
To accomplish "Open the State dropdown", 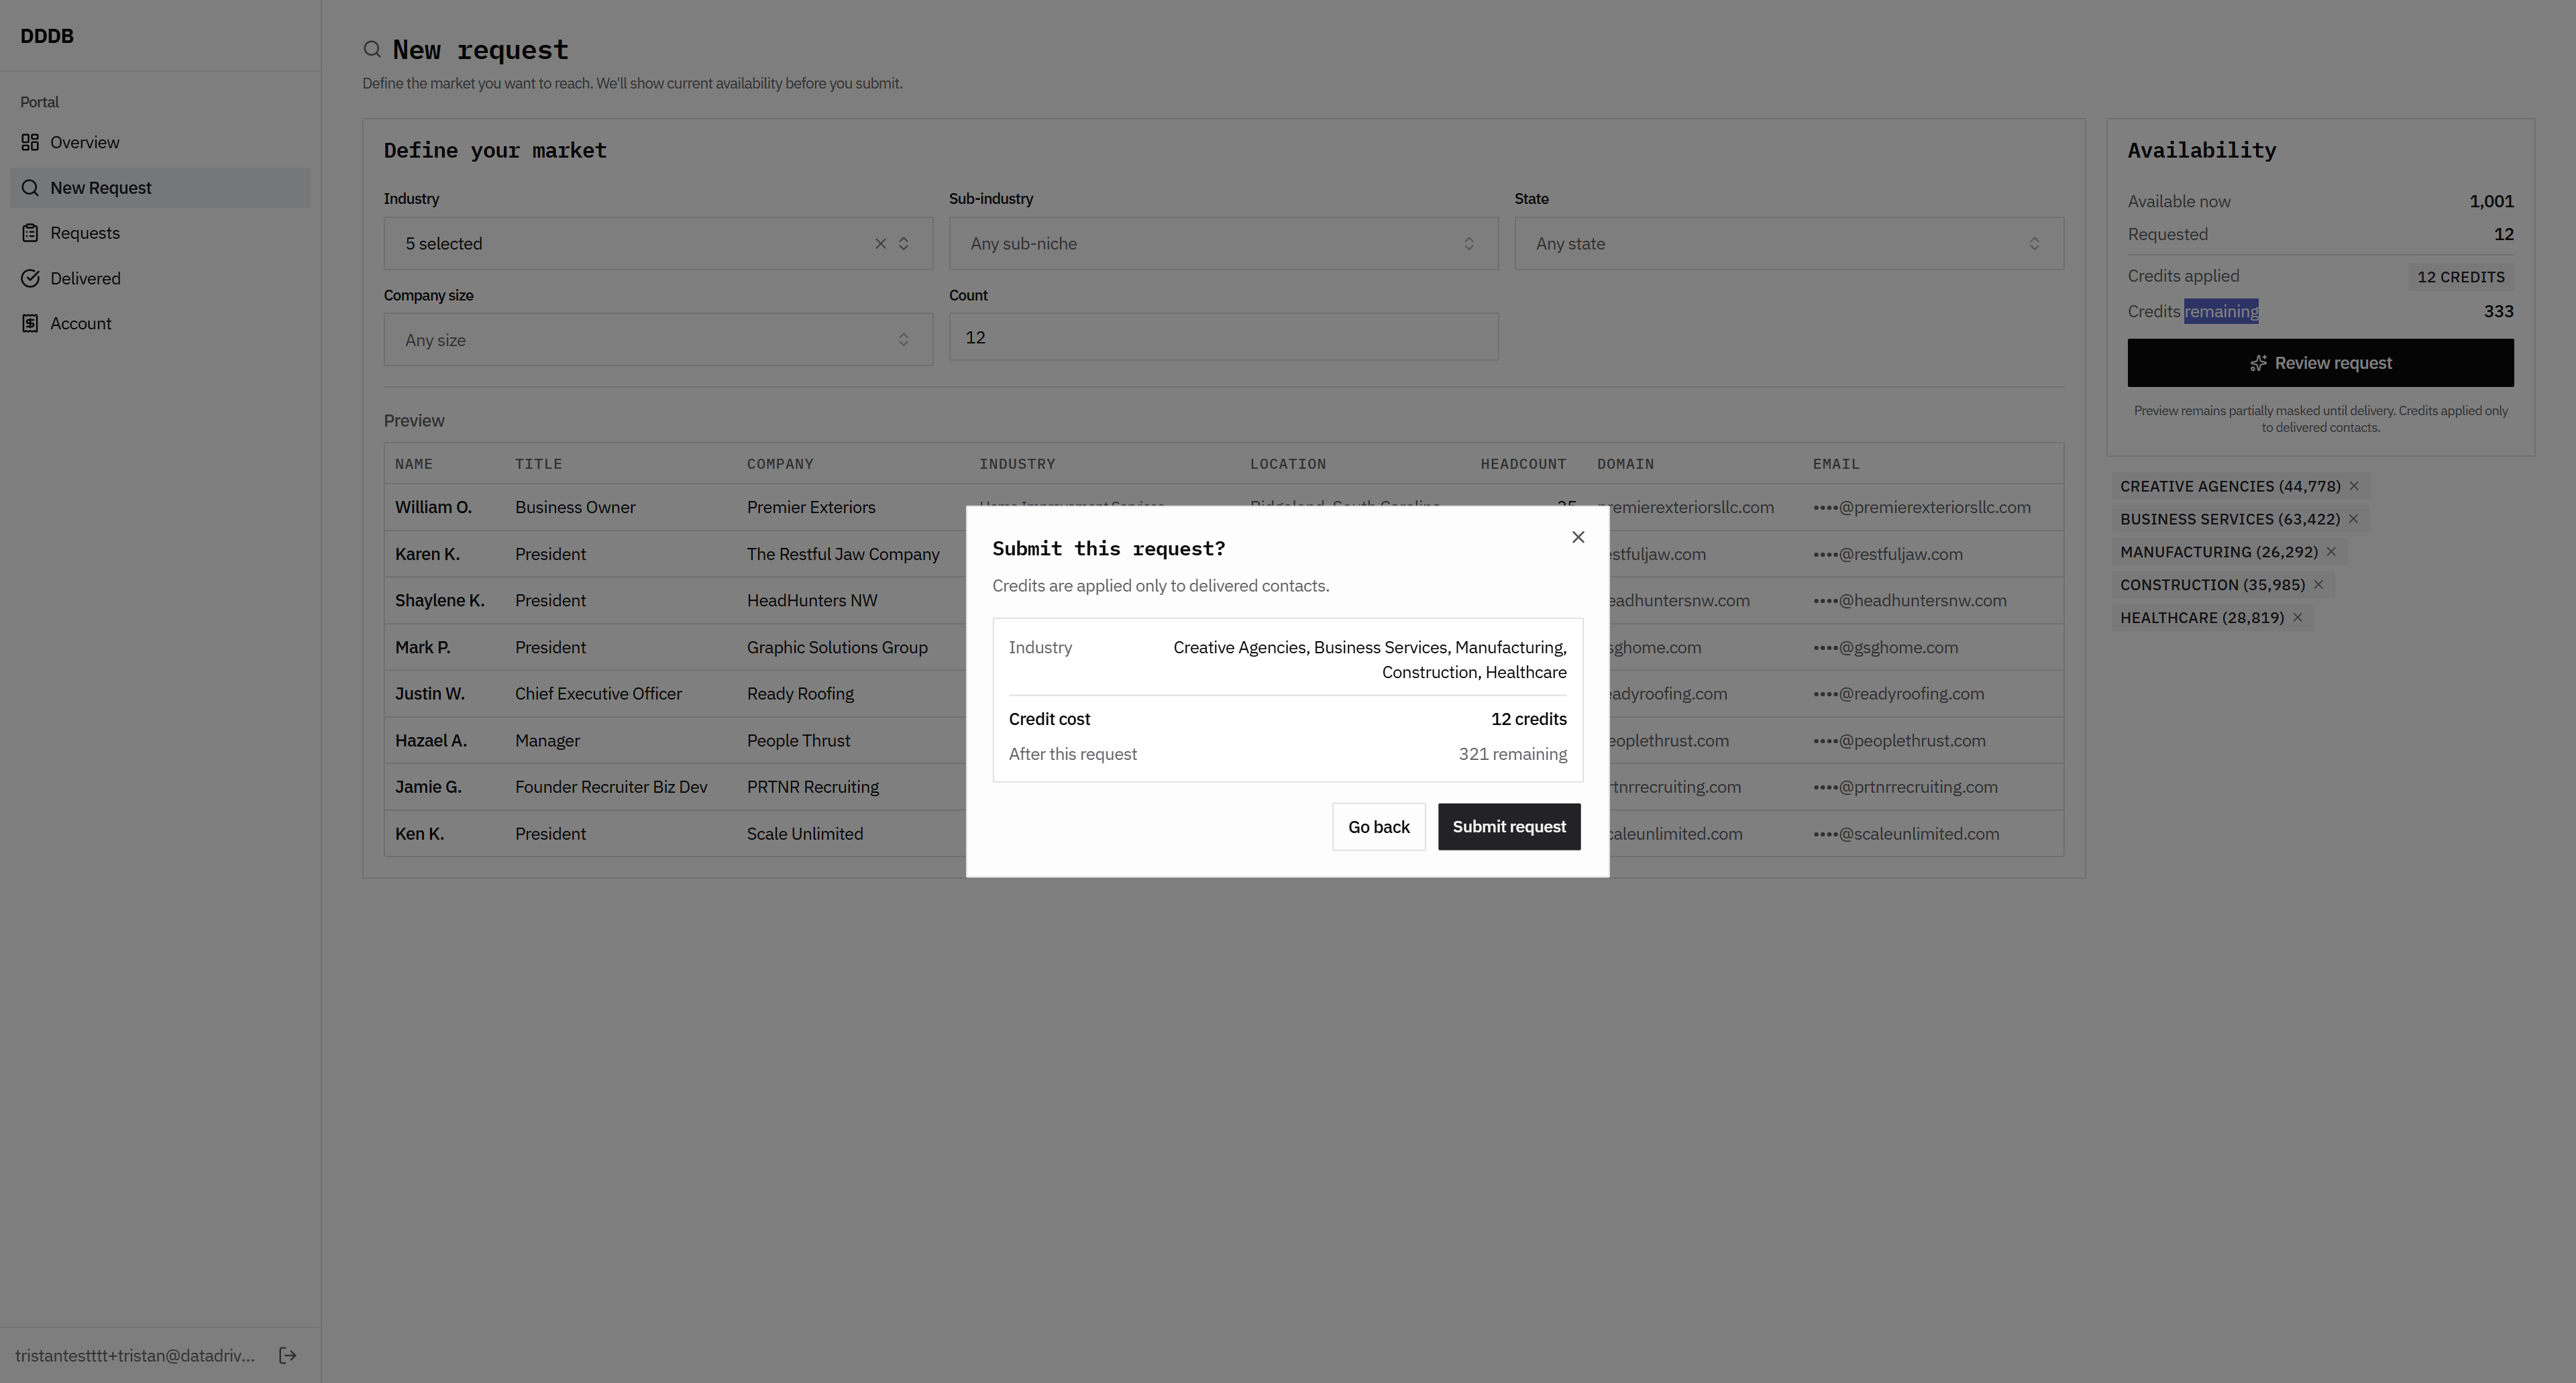I will (1787, 243).
